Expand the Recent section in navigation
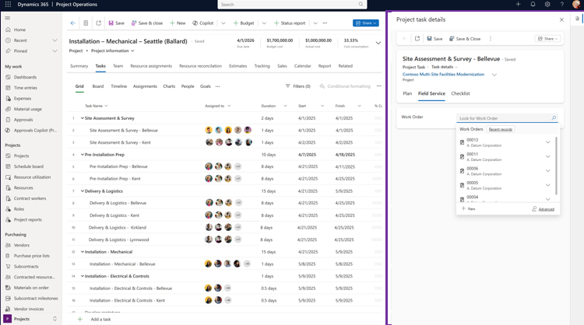Screen dimensions: 584x325 click(x=55, y=40)
